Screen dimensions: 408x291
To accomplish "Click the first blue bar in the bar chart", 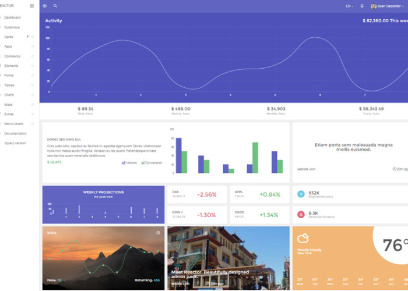I will tap(179, 155).
